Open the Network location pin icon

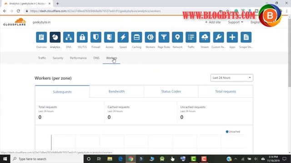coord(177,37)
